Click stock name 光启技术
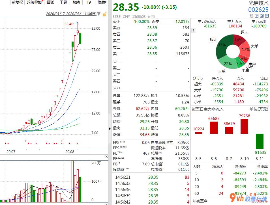The height and width of the screenshot is (205, 270). coord(258,3)
